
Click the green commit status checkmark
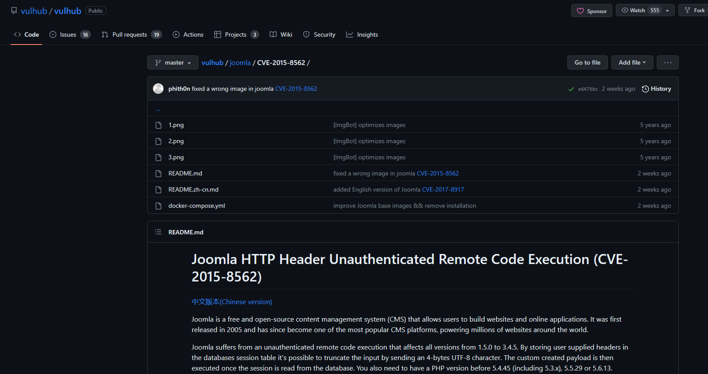(x=571, y=89)
